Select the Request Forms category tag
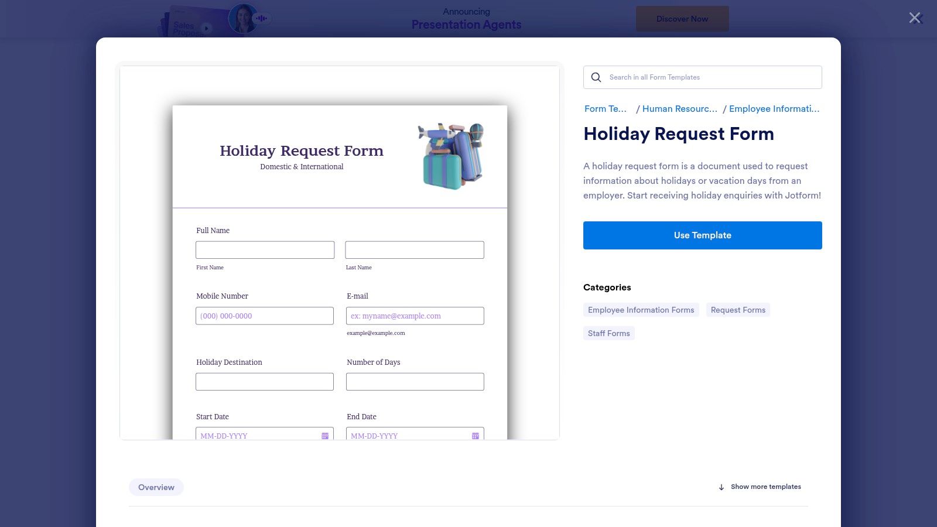This screenshot has height=527, width=937. click(x=738, y=310)
